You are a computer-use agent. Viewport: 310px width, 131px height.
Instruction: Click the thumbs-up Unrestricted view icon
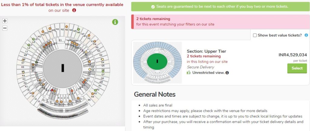click(x=189, y=73)
